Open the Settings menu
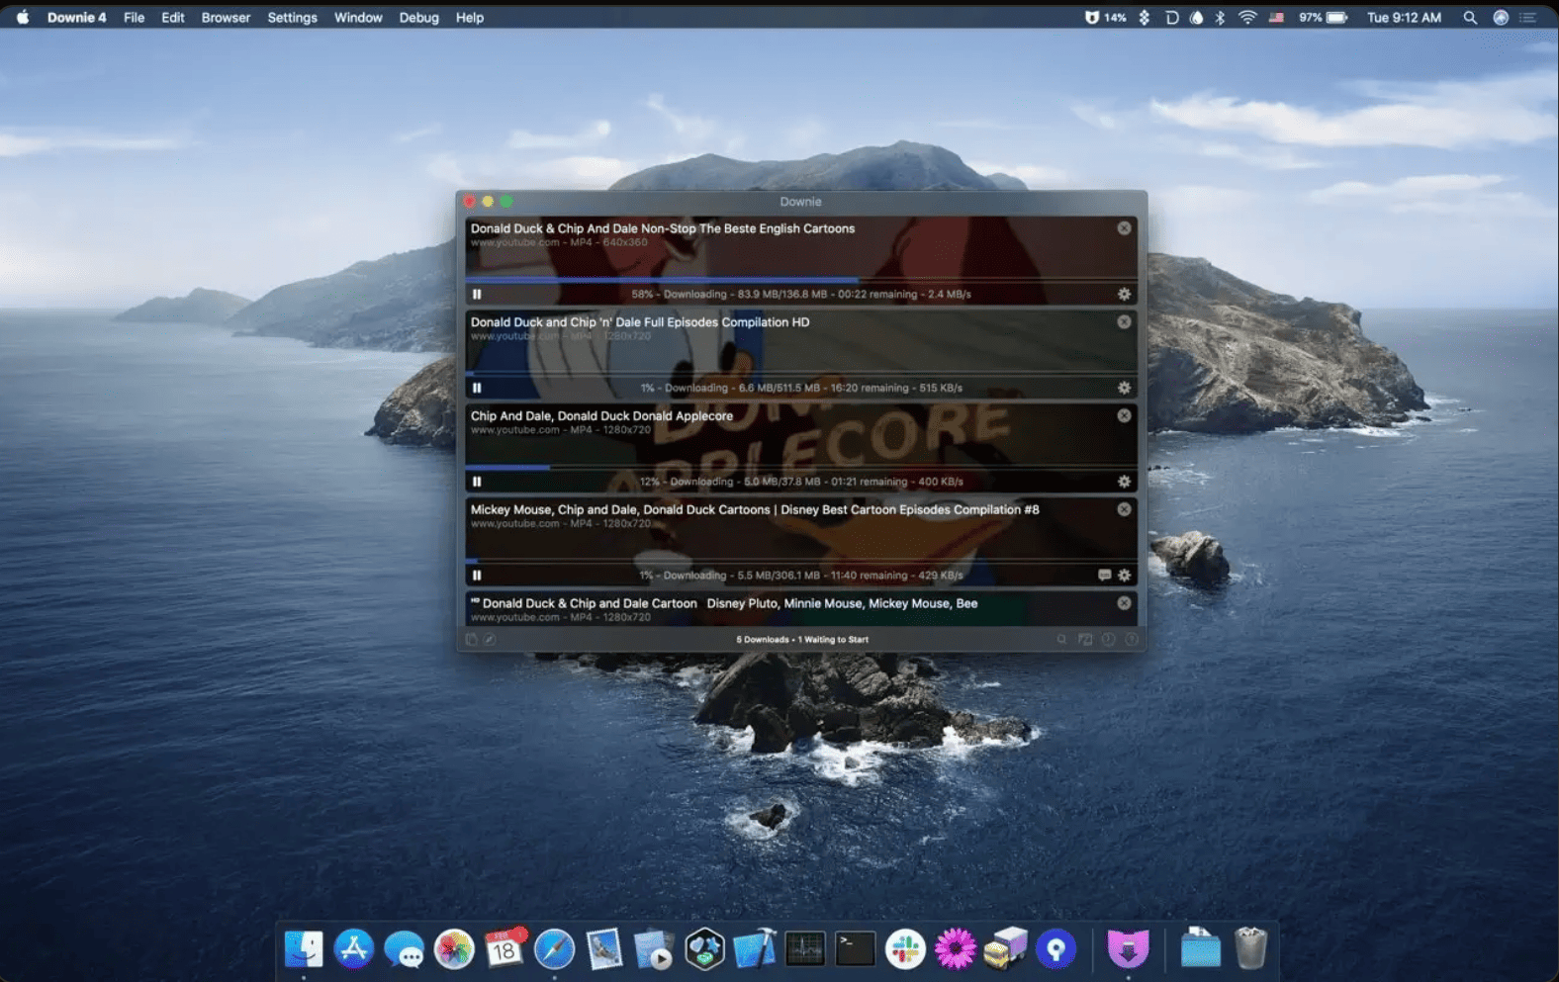Image resolution: width=1559 pixels, height=982 pixels. coord(292,18)
